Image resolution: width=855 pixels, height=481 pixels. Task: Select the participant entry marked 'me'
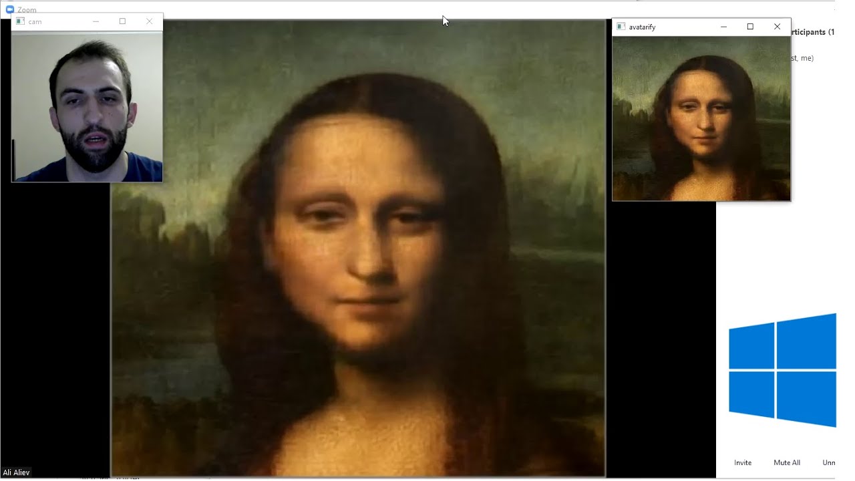(803, 58)
